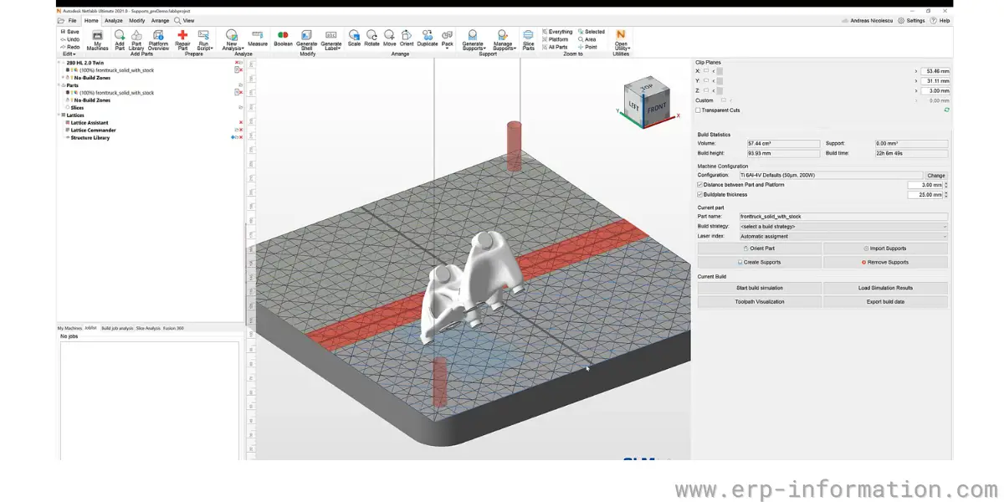
Task: Click the Create Supports button
Action: [x=760, y=263]
